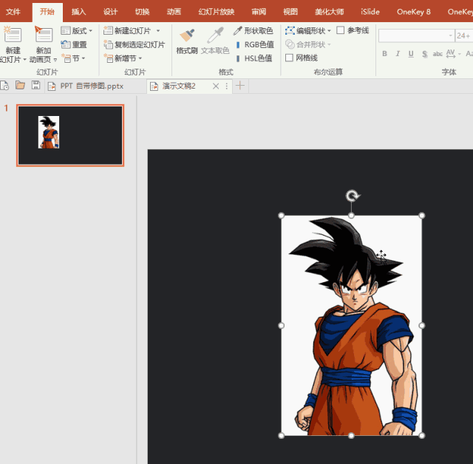Click the Reset (重置) button
The width and height of the screenshot is (473, 464).
pos(74,44)
